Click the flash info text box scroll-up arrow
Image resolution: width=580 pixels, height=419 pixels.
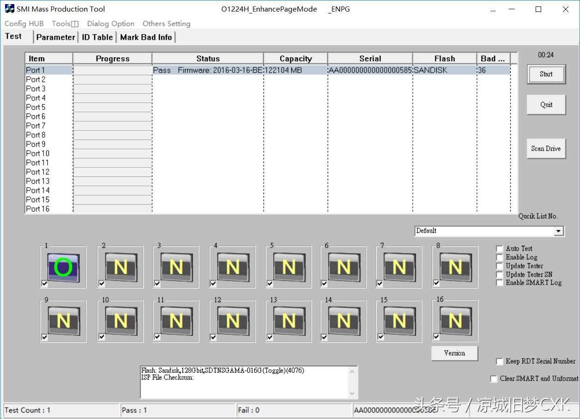[x=352, y=371]
